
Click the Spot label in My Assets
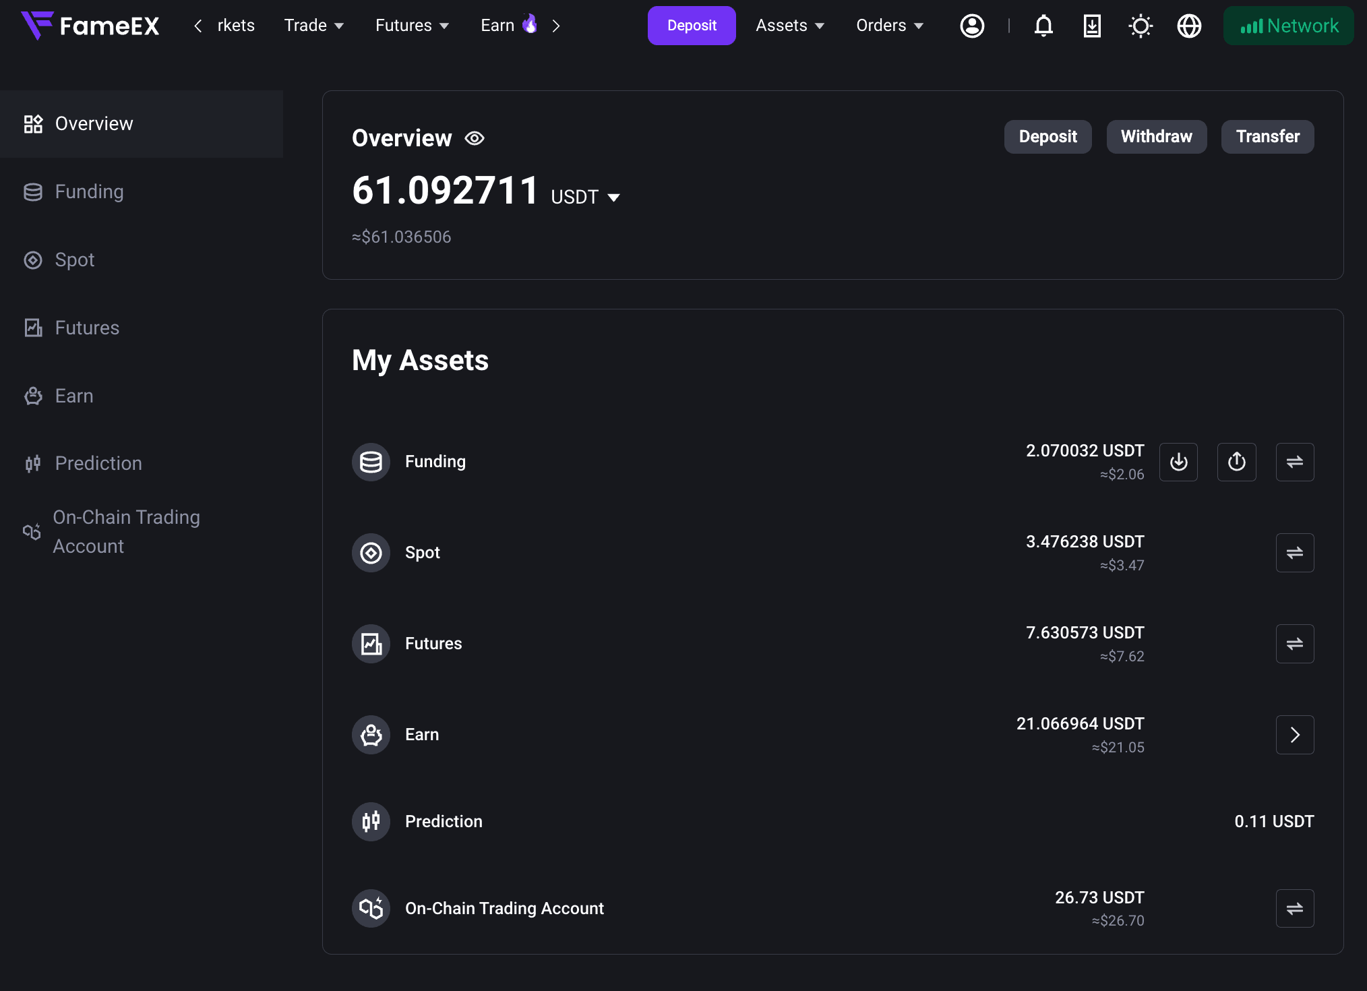(x=423, y=553)
